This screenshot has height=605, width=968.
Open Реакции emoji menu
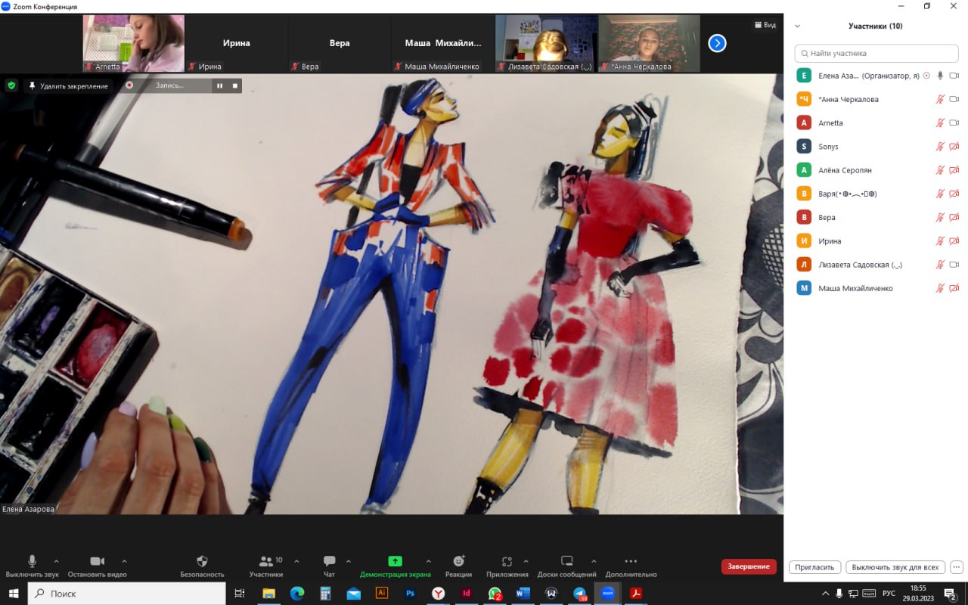point(458,562)
